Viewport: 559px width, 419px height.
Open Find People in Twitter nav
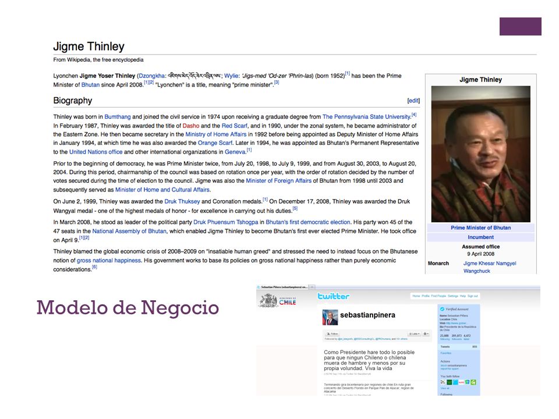[x=438, y=296]
